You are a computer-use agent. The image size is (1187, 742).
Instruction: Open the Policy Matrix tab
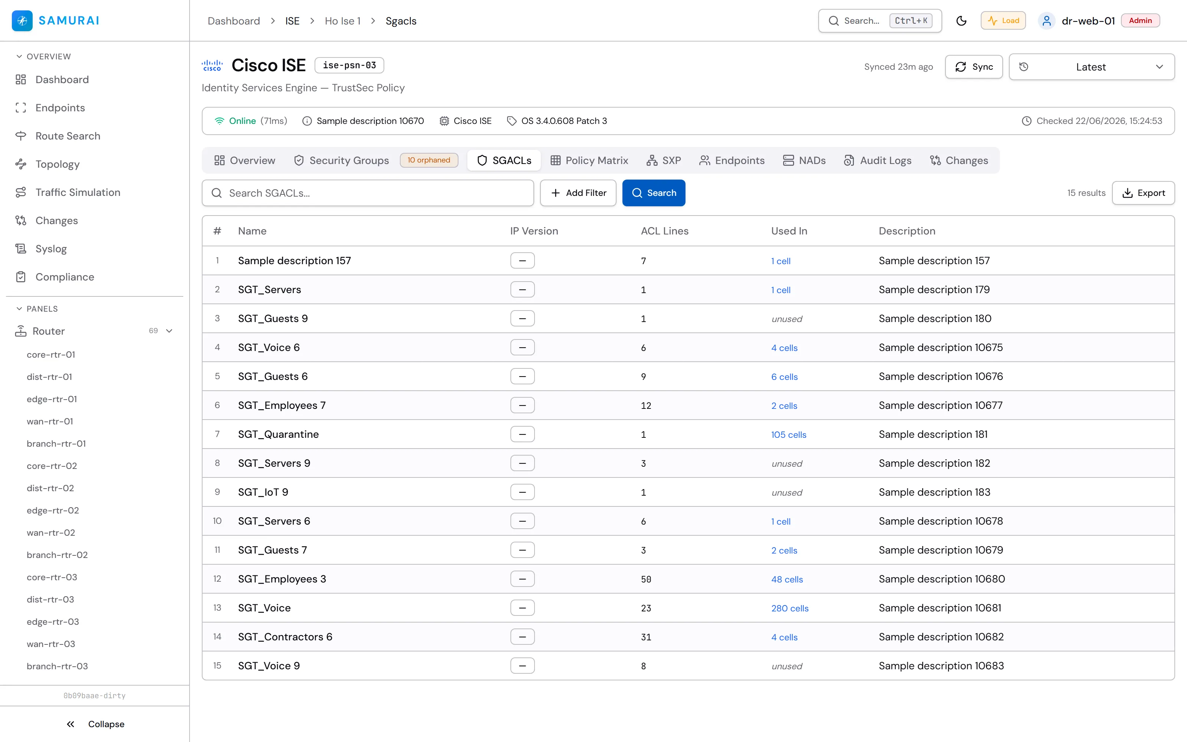[589, 161]
